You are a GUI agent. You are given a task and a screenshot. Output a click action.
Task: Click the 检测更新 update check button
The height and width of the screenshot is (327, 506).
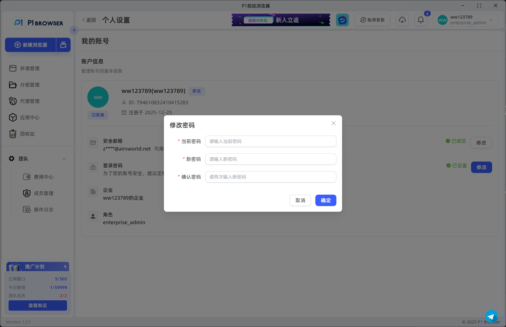coord(372,20)
